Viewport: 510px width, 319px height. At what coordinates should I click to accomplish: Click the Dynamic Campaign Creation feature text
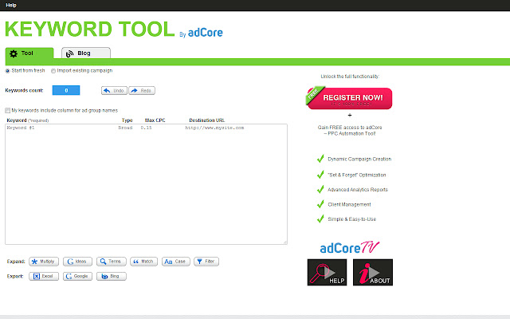(359, 159)
